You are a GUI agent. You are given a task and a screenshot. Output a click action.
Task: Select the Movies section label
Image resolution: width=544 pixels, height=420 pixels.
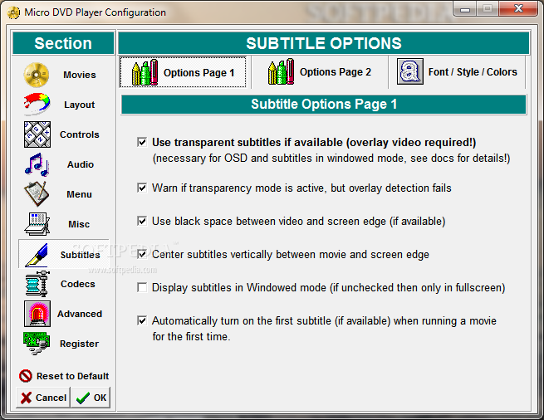point(80,75)
